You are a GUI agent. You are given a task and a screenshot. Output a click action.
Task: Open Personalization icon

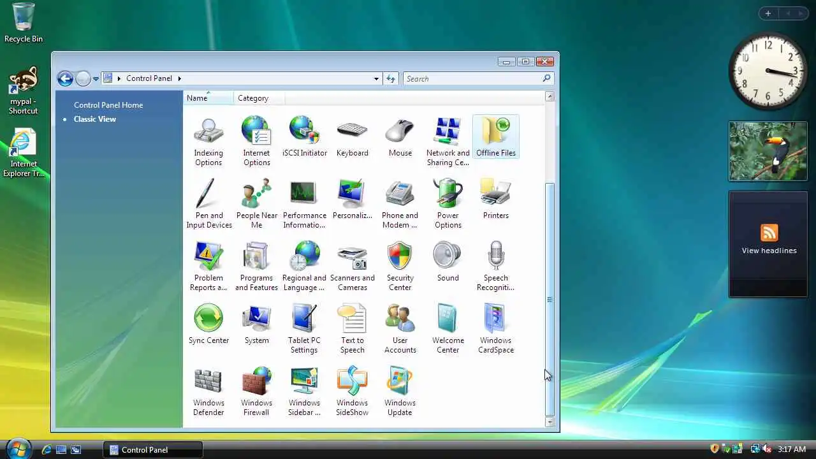[352, 200]
